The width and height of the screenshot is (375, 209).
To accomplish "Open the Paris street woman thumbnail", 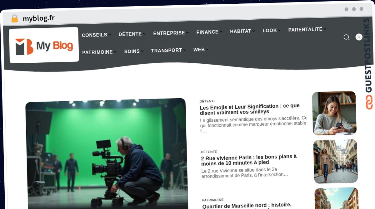I will click(x=335, y=161).
